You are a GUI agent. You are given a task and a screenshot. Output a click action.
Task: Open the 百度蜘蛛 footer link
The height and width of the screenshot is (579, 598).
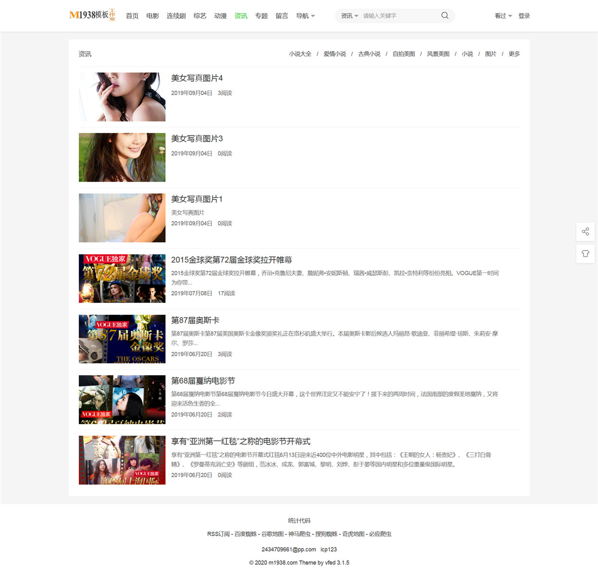[x=245, y=534]
